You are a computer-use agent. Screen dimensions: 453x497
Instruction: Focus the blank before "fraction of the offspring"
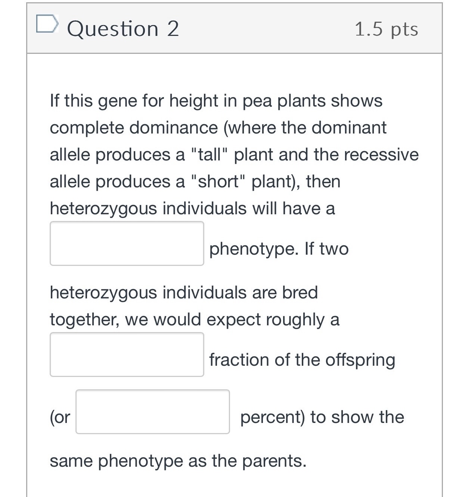point(127,355)
